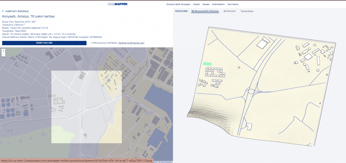346x163 pixels.
Task: Click the Haritayı Düzenle link
Action: click(17, 11)
